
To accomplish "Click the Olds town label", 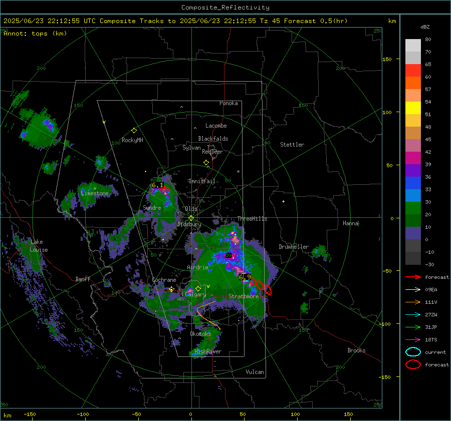I will point(191,209).
